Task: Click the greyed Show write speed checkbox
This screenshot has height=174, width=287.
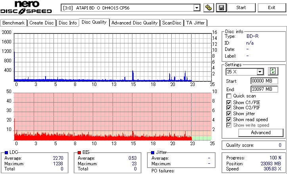Action: pyautogui.click(x=229, y=125)
